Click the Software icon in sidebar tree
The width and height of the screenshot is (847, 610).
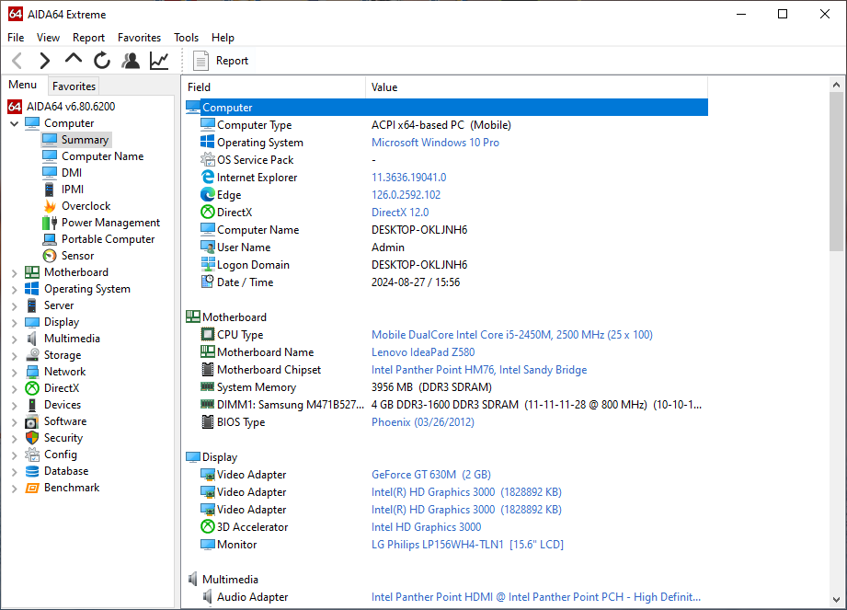[x=32, y=421]
